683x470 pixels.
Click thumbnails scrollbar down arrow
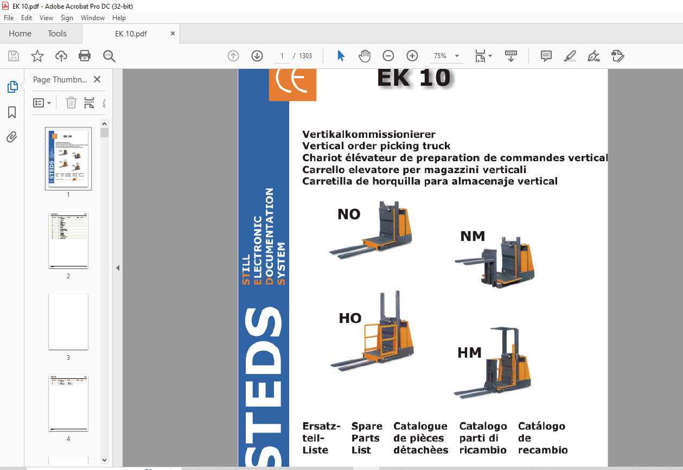105,460
